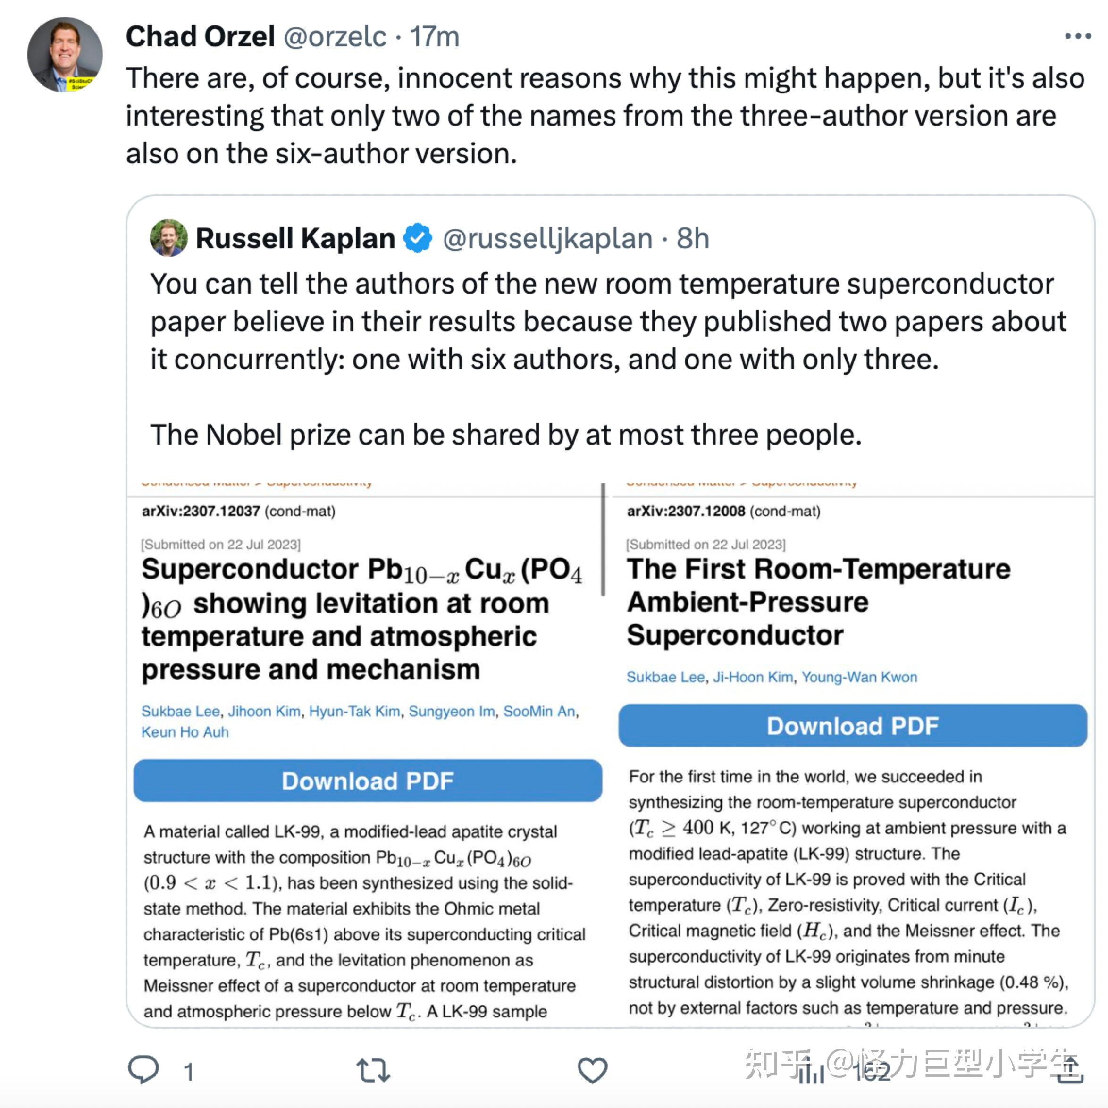Viewport: 1108px width, 1108px height.
Task: Click author Keun Ho Auh
Action: pyautogui.click(x=185, y=732)
